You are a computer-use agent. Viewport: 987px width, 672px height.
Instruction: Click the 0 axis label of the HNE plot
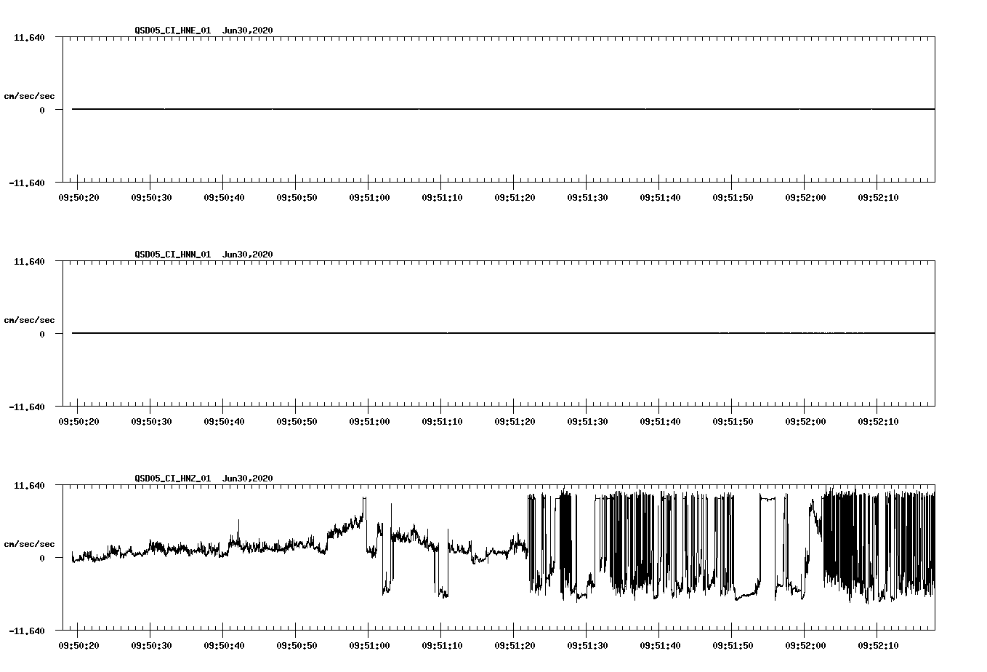42,111
